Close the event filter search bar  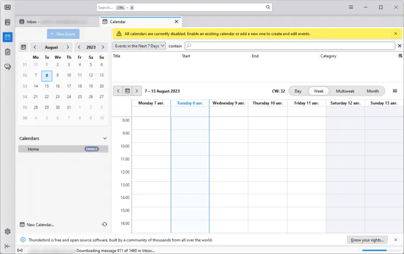point(400,46)
